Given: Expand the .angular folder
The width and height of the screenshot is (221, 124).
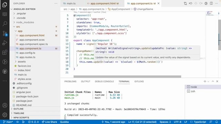Looking at the screenshot, I should tap(21, 13).
